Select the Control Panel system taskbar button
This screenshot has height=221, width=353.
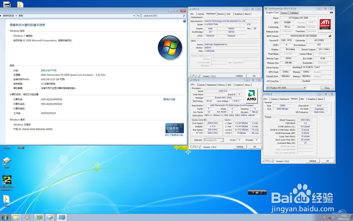click(62, 217)
